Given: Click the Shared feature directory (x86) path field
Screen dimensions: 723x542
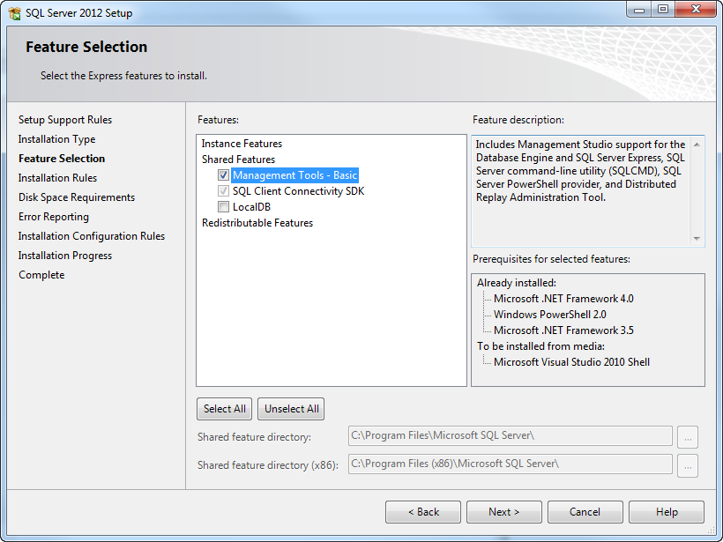Looking at the screenshot, I should coord(510,464).
